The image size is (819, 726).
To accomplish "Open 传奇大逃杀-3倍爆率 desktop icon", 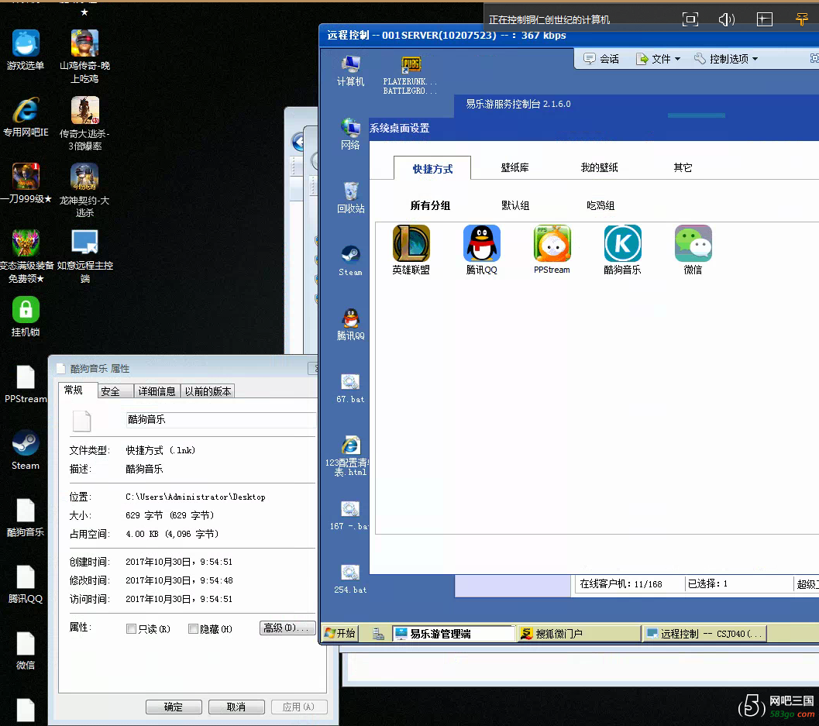I will 84,124.
